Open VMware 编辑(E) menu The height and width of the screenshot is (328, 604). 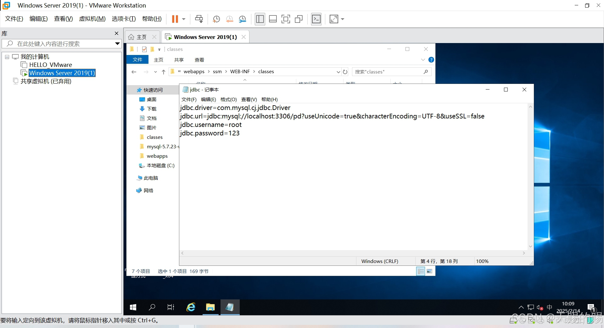click(38, 19)
